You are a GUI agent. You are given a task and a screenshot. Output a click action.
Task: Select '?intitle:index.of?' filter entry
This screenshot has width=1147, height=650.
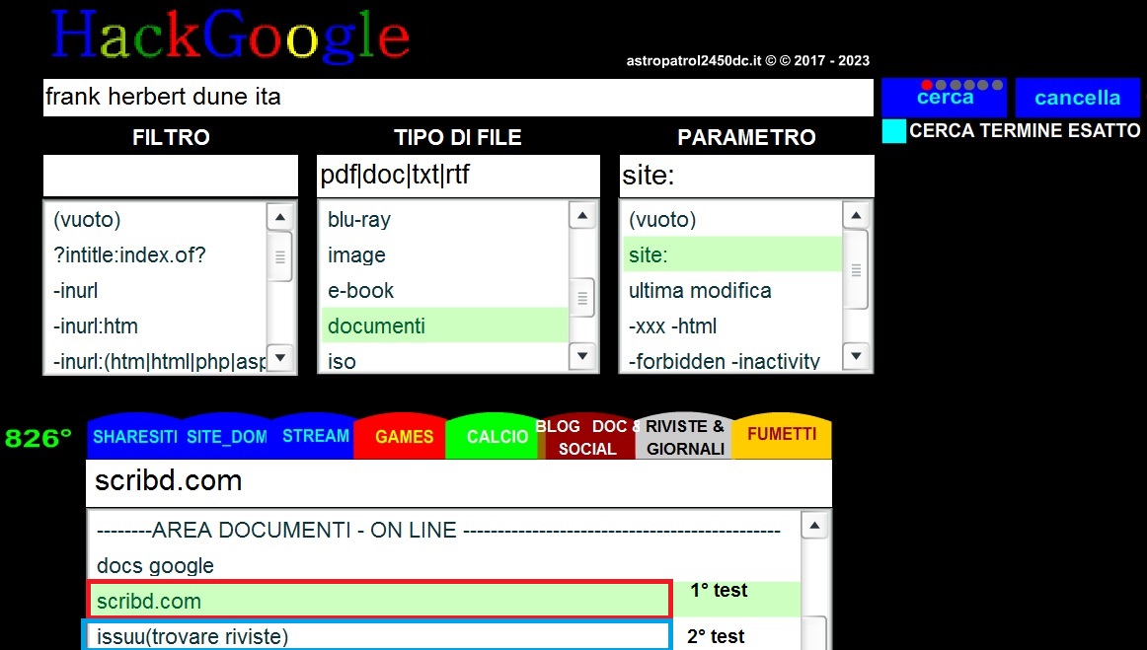click(x=156, y=254)
